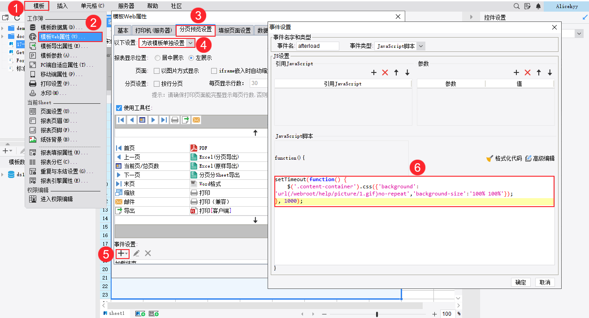Toggle iframe嵌入时自动缩放 checkbox
This screenshot has width=589, height=318.
pyautogui.click(x=214, y=71)
